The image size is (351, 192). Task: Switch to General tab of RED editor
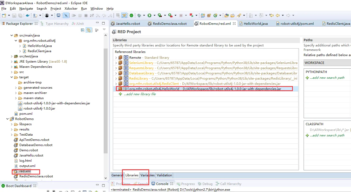click(117, 175)
